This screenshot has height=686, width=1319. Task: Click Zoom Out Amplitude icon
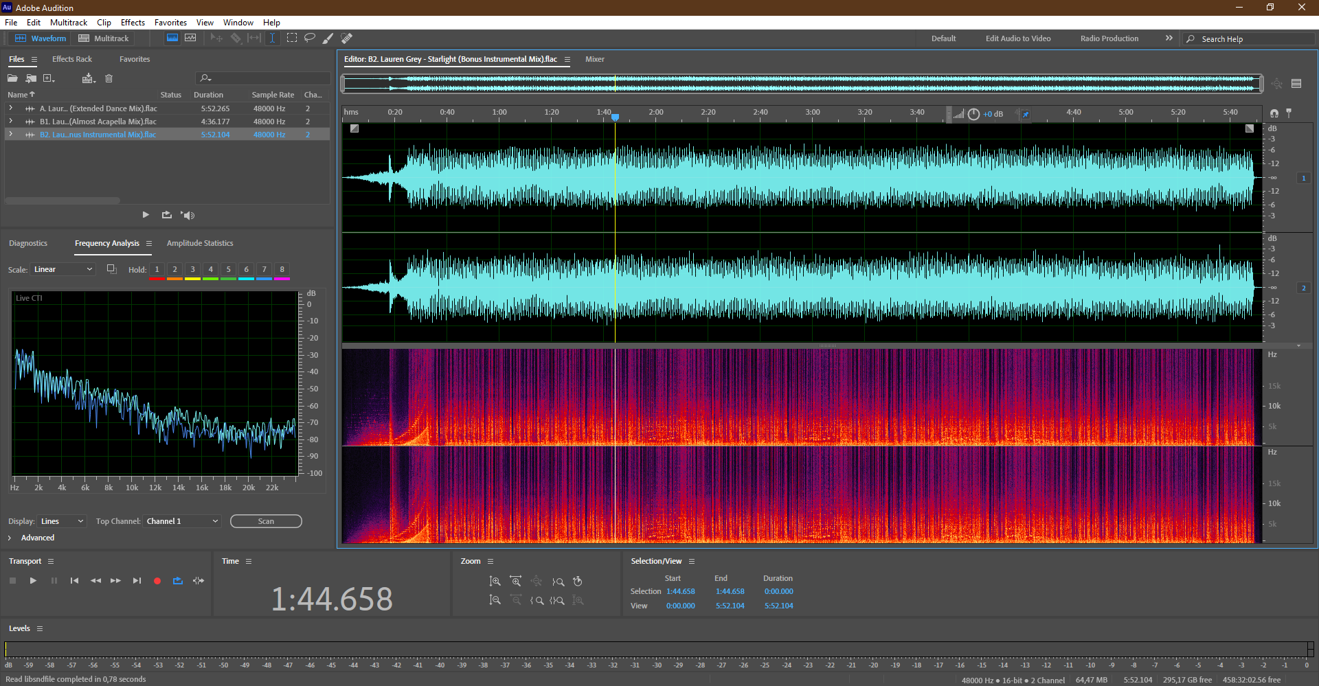click(495, 600)
